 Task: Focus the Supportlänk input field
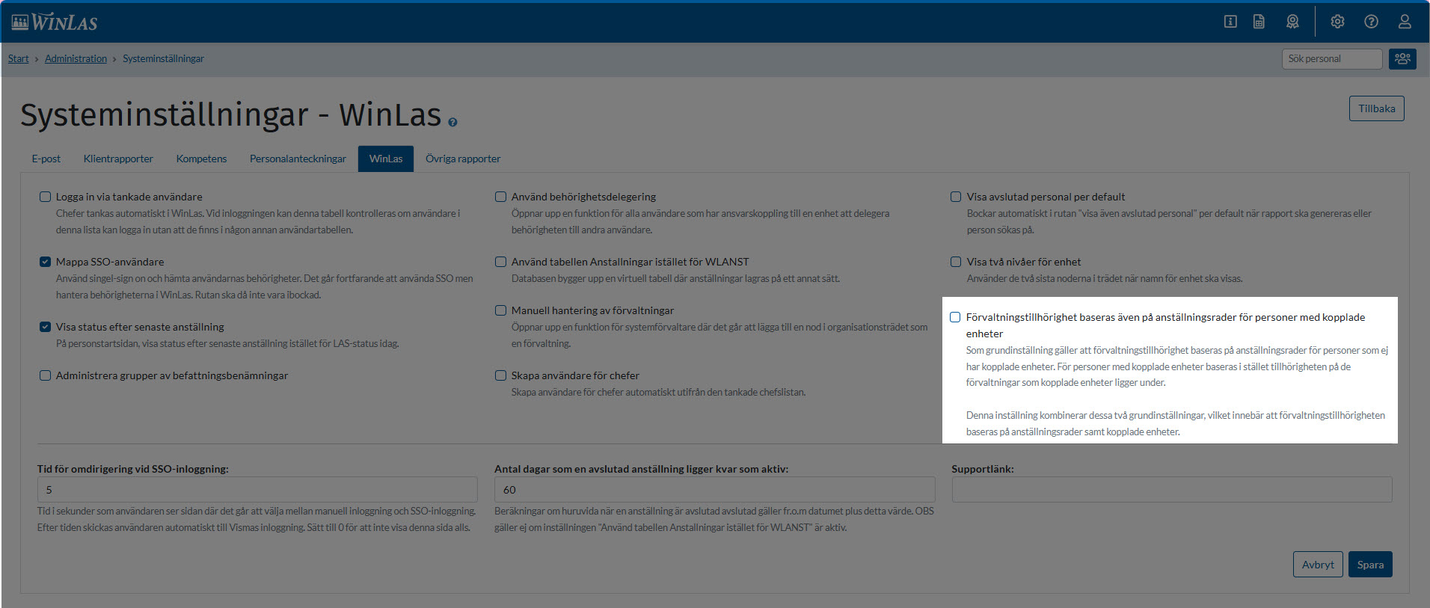[x=1171, y=490]
